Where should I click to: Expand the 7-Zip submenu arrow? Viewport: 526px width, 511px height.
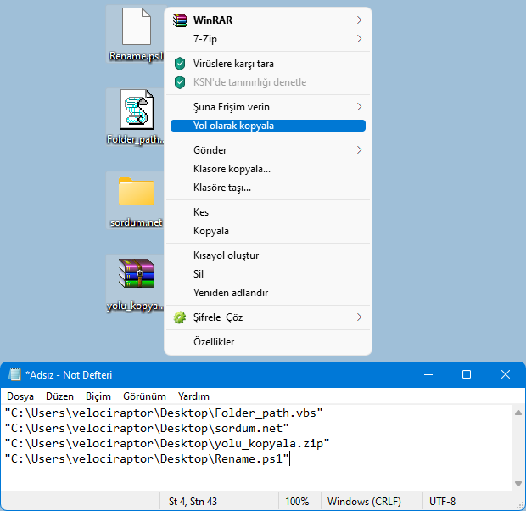coord(359,39)
